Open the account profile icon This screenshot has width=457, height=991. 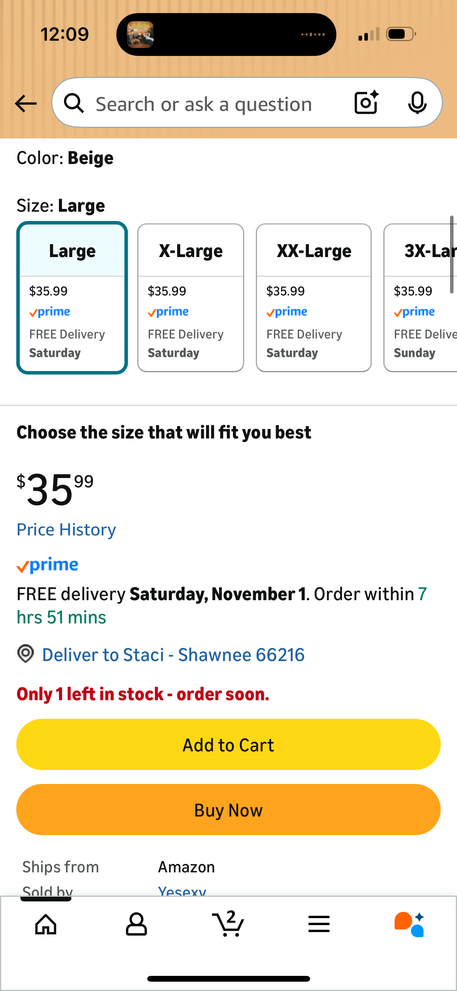click(x=136, y=924)
